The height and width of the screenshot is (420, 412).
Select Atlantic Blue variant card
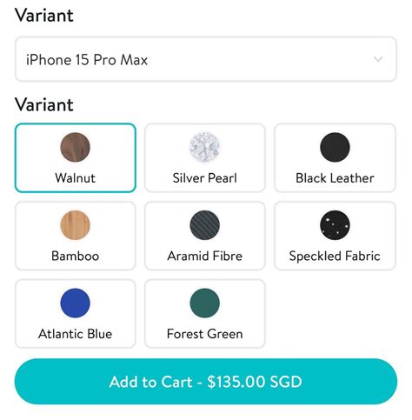tap(76, 314)
